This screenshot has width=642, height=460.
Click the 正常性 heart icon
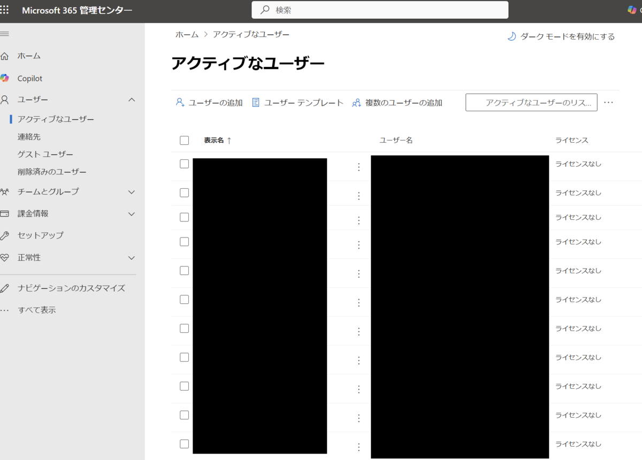point(5,257)
